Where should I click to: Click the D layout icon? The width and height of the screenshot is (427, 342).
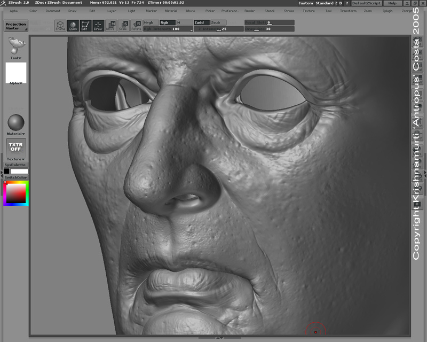pos(341,3)
